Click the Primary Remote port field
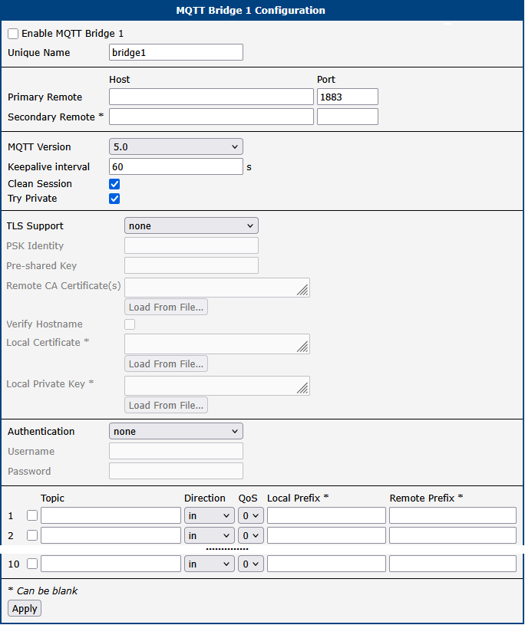Image resolution: width=525 pixels, height=625 pixels. pyautogui.click(x=348, y=97)
